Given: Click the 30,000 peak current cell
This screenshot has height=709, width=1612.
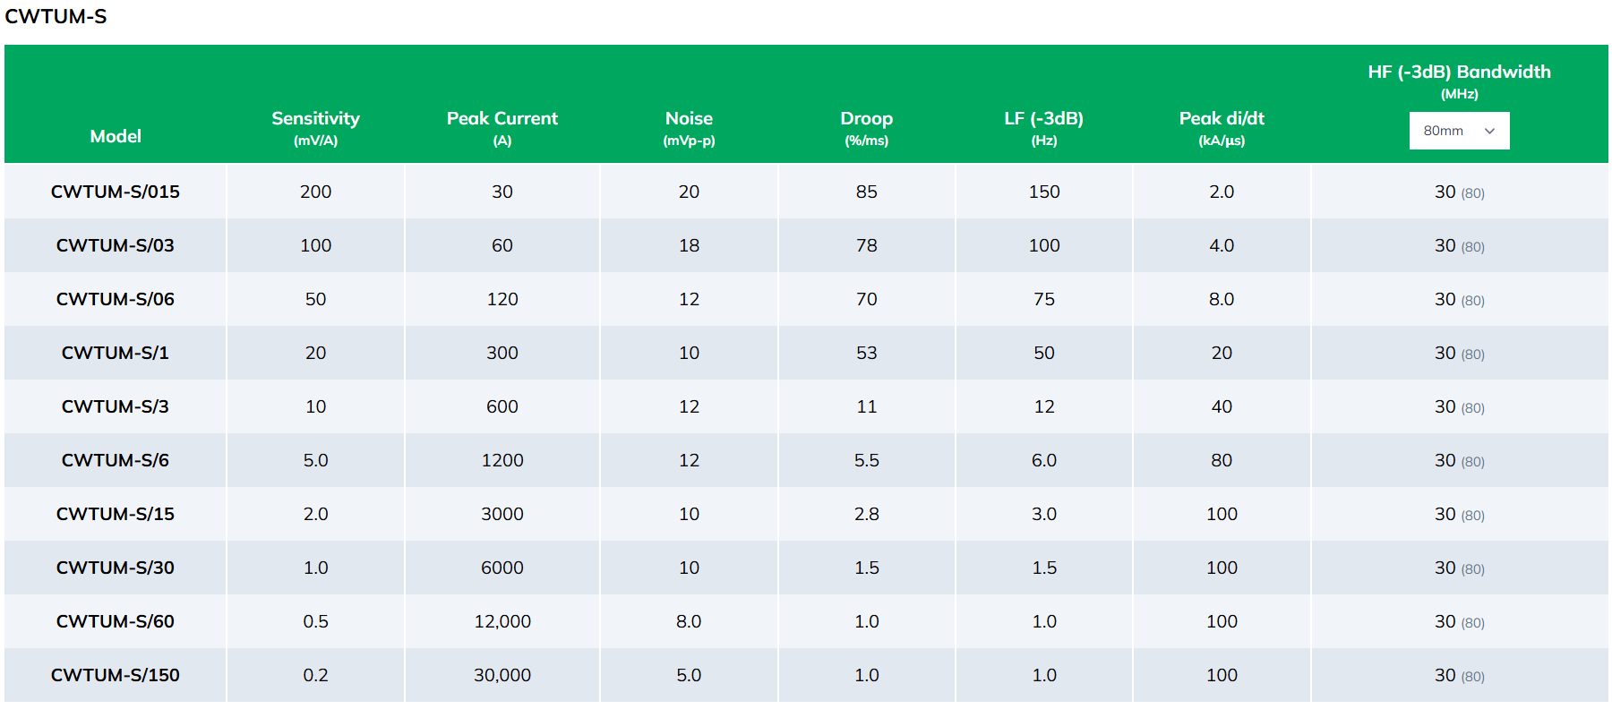Looking at the screenshot, I should pos(502,675).
